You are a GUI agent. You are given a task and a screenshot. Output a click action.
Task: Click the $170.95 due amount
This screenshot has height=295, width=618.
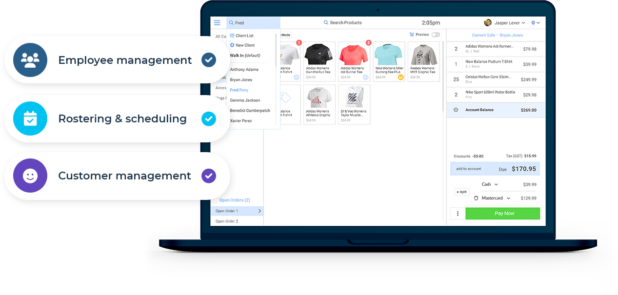(x=524, y=169)
